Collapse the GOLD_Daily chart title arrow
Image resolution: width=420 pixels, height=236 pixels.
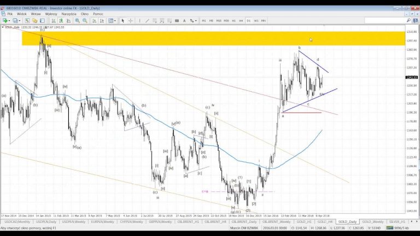pyautogui.click(x=3, y=27)
